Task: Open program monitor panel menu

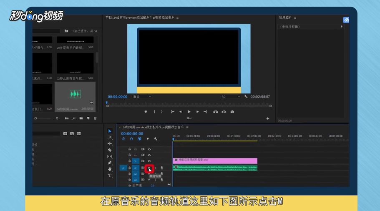Action: coord(177,18)
